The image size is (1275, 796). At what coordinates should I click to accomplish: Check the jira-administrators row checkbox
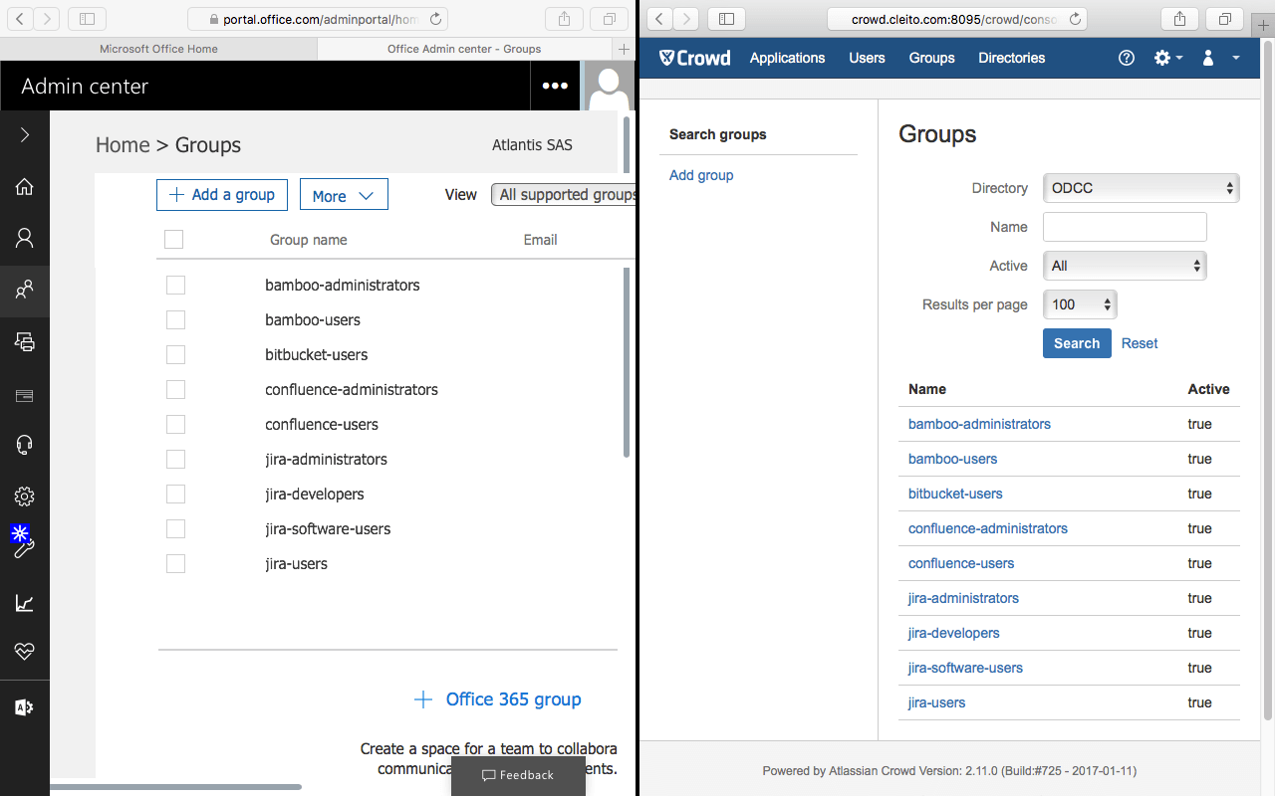click(175, 459)
